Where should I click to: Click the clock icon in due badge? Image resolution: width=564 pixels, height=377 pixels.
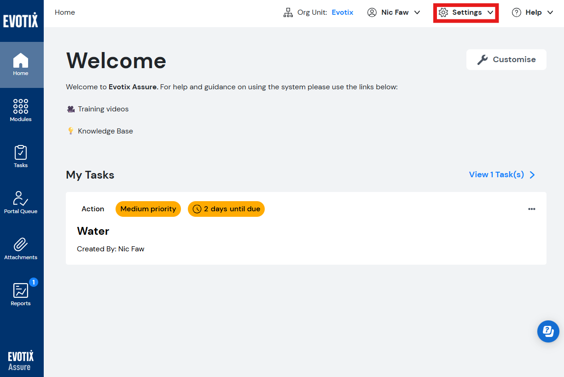(x=197, y=209)
